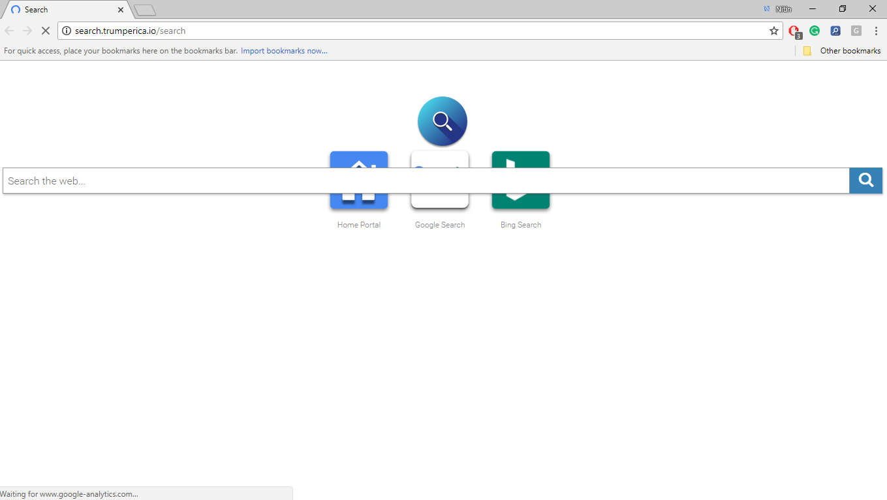Stop loading the page with the X icon
The height and width of the screenshot is (500, 887).
click(45, 31)
